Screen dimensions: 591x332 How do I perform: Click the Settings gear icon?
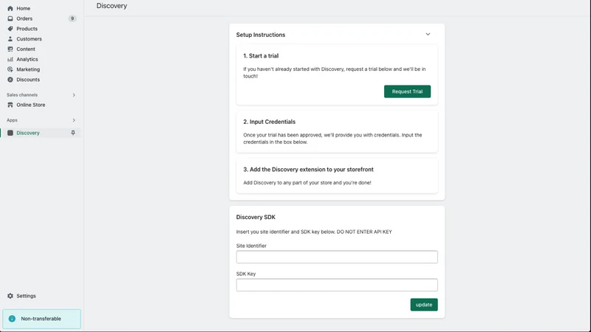pos(10,296)
